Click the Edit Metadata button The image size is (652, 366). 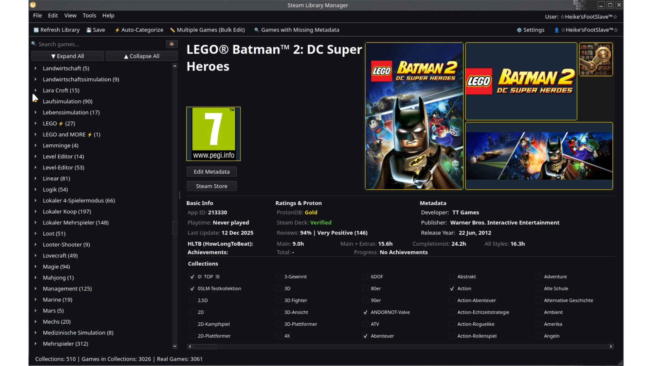pos(211,171)
